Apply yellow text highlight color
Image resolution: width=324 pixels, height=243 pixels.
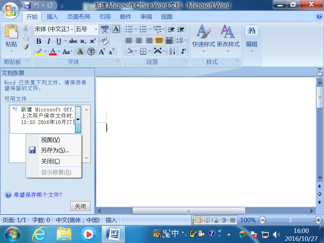click(x=39, y=52)
